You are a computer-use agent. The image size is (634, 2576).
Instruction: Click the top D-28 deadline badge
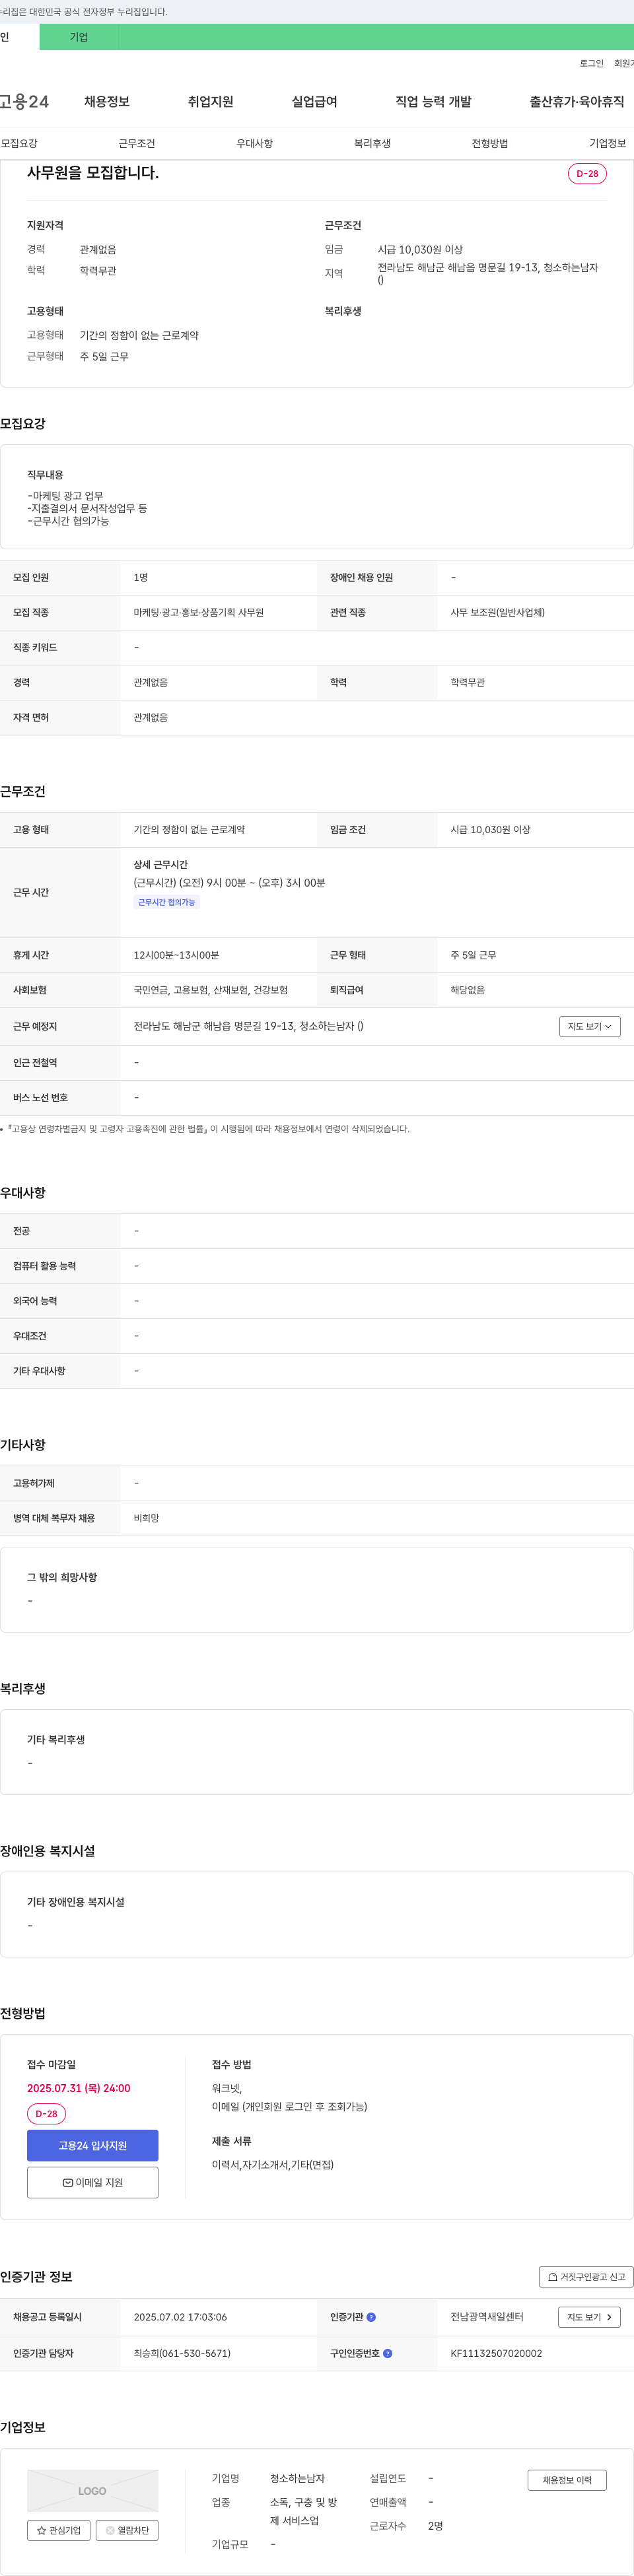coord(587,173)
